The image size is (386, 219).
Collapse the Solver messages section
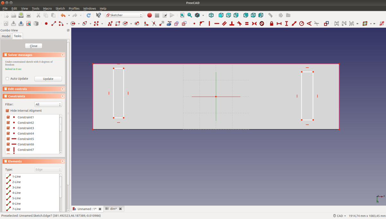63,55
